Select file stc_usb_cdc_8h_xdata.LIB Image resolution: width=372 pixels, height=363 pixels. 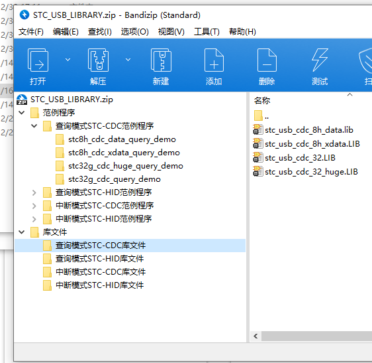click(x=312, y=144)
